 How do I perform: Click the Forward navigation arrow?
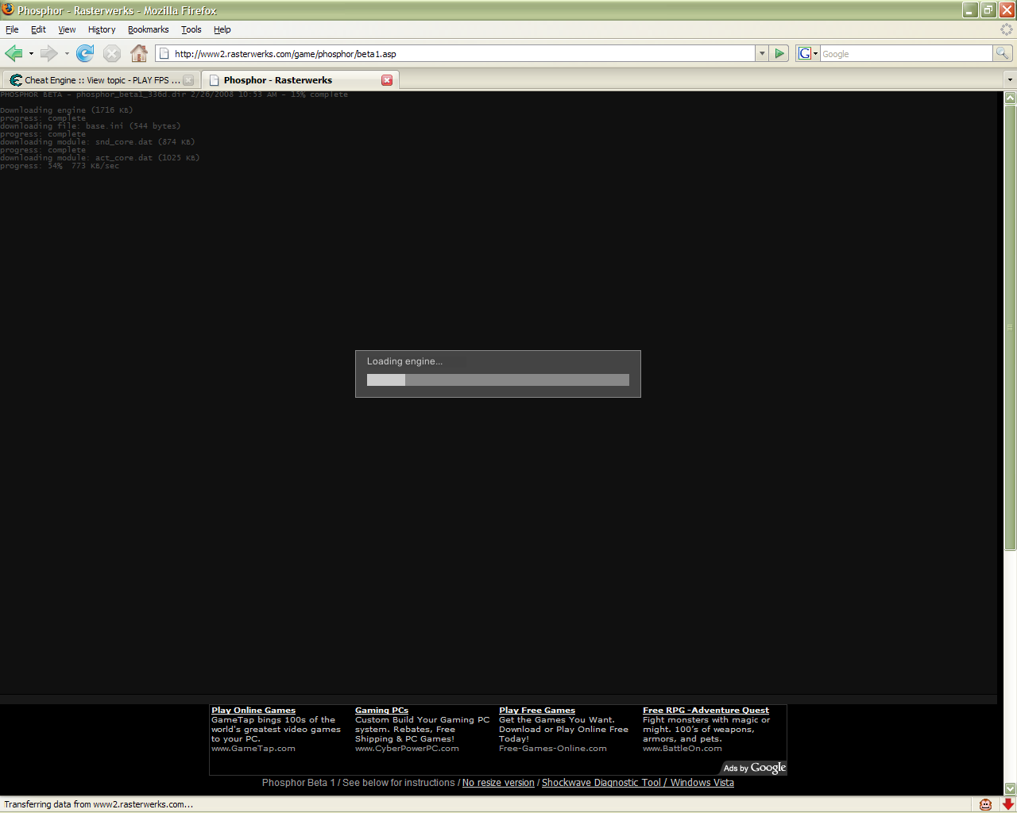[49, 53]
